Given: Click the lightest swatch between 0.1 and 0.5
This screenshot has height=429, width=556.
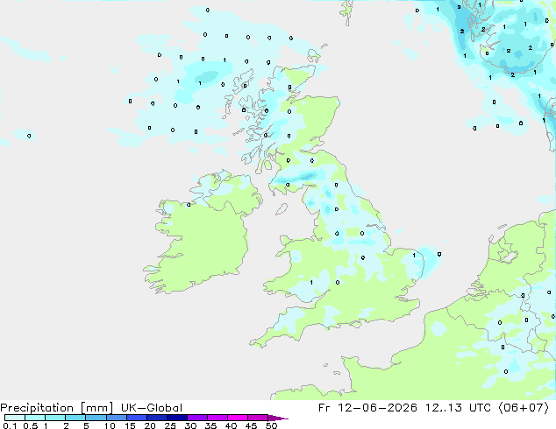Looking at the screenshot, I should point(15,418).
